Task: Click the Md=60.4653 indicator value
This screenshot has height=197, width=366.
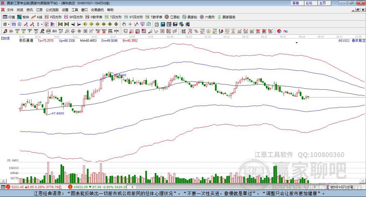Action: (x=88, y=40)
